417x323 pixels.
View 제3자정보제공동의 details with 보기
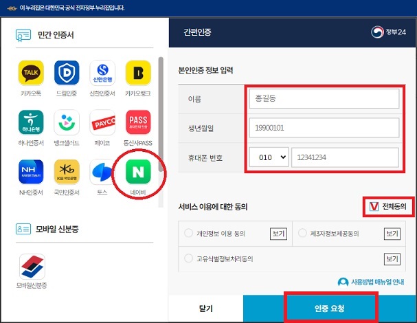[392, 234]
